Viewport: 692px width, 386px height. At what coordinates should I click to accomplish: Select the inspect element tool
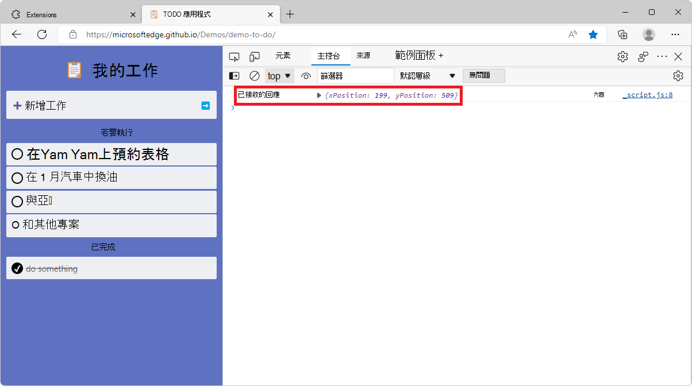click(x=234, y=56)
